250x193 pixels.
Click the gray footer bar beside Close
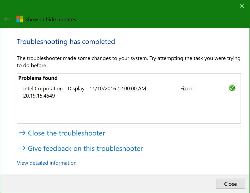pos(108,184)
